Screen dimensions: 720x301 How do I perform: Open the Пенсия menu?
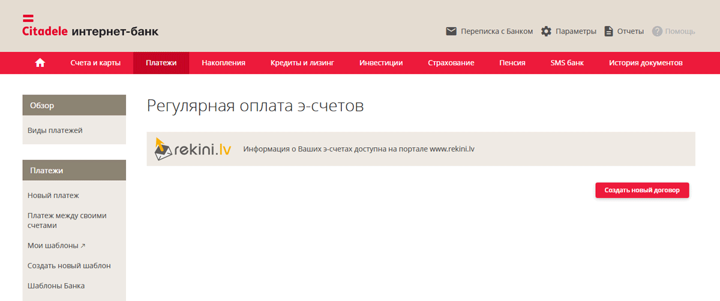(512, 63)
